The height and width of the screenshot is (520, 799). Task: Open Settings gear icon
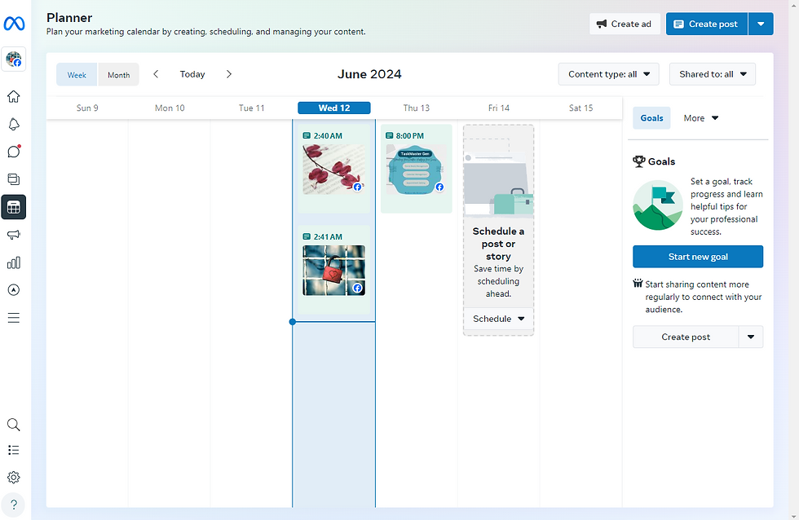(14, 478)
